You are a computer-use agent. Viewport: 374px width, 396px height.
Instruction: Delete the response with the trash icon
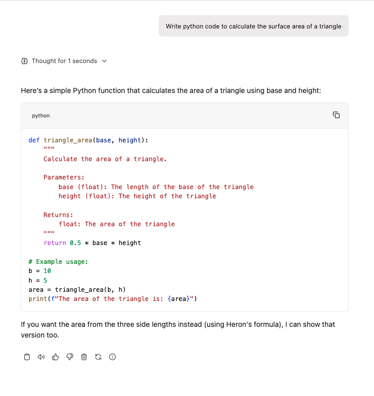[x=84, y=357]
